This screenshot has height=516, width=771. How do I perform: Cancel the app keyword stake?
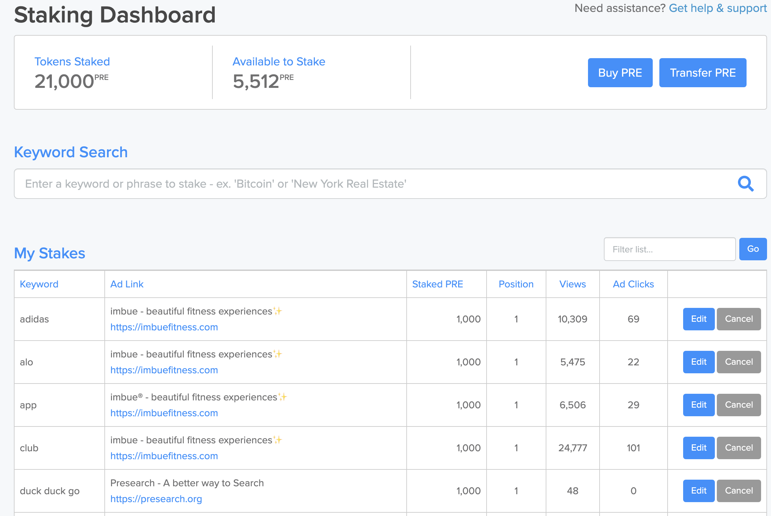point(739,405)
